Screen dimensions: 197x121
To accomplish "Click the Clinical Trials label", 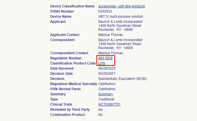I will pos(61,104).
